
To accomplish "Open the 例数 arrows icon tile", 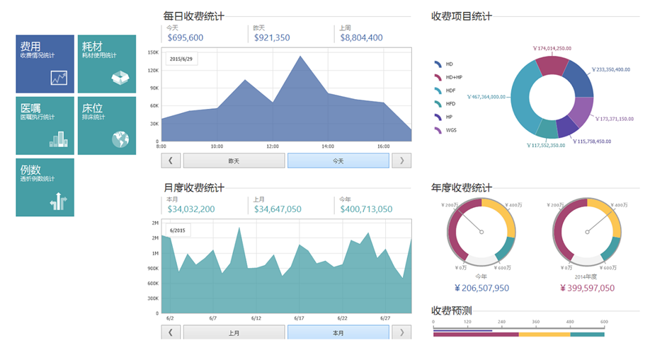I will [58, 202].
